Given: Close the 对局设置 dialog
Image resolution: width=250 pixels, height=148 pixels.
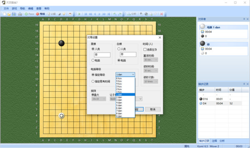Looking at the screenshot, I should coord(160,38).
